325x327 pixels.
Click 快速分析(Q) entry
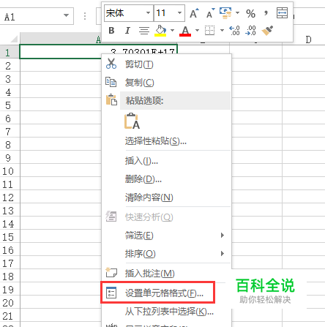(166, 217)
